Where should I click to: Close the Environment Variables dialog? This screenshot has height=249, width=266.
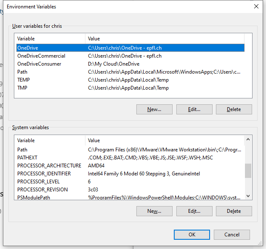pos(256,6)
